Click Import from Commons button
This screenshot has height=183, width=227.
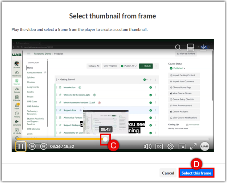[x=184, y=81]
